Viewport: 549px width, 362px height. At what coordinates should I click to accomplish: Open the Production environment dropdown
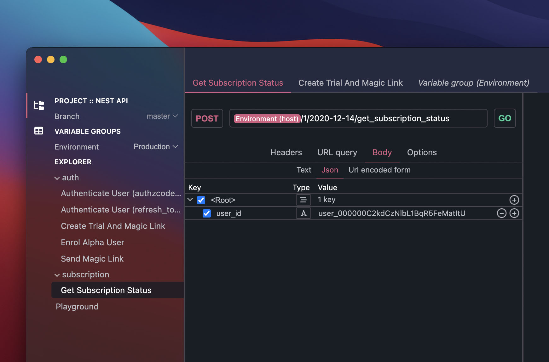(176, 146)
